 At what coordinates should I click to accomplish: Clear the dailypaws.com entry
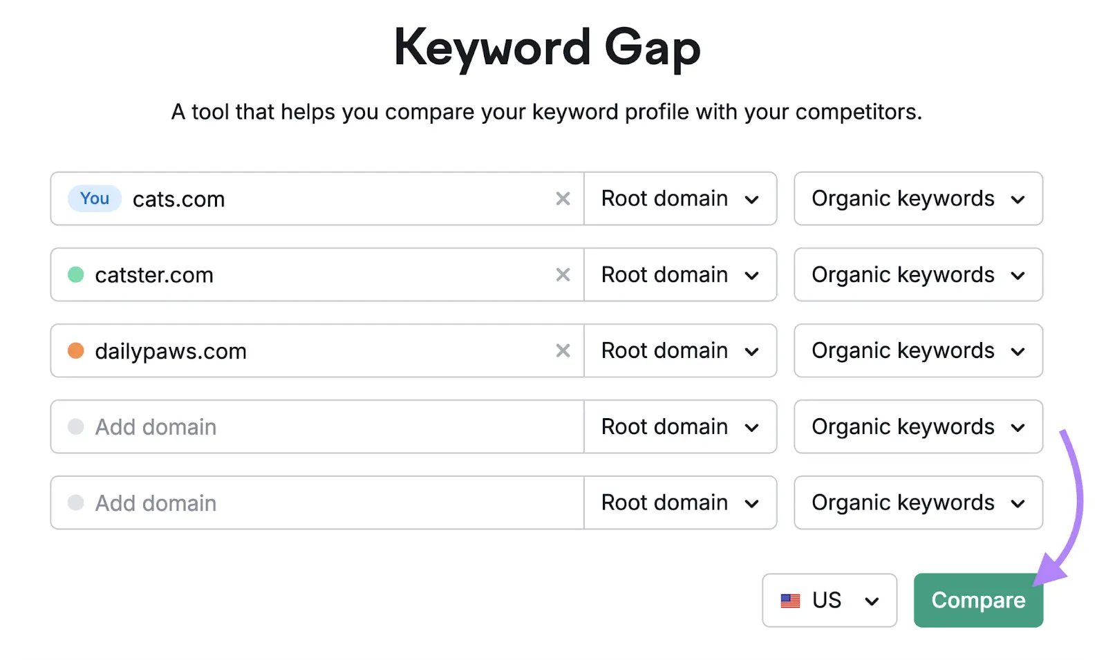coord(563,351)
